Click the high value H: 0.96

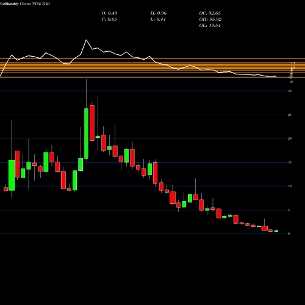159,13
